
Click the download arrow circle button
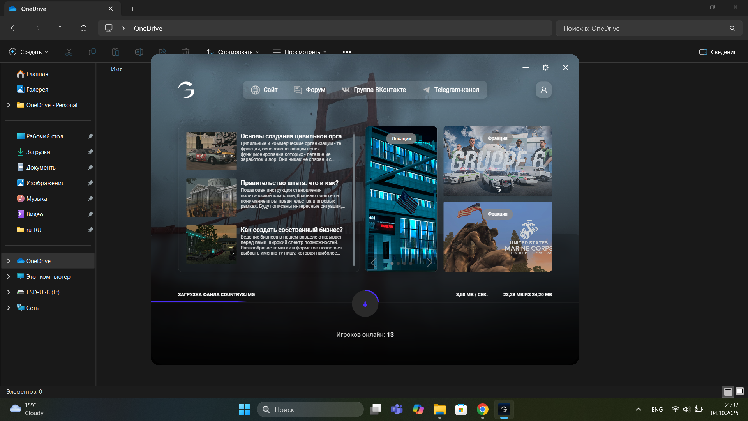point(365,304)
